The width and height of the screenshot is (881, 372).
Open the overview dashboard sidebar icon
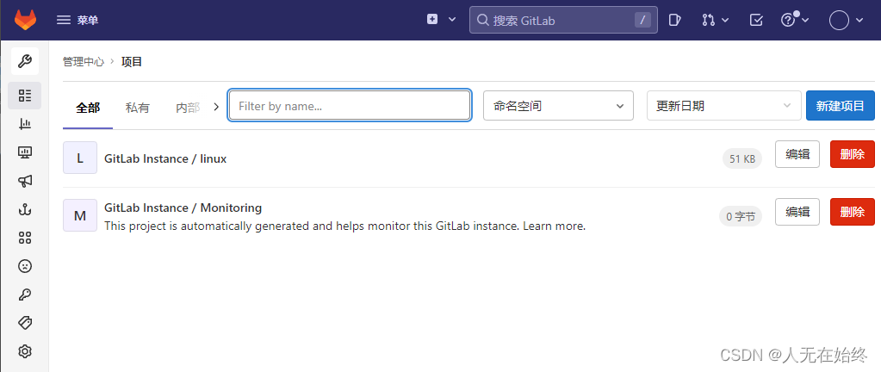25,96
